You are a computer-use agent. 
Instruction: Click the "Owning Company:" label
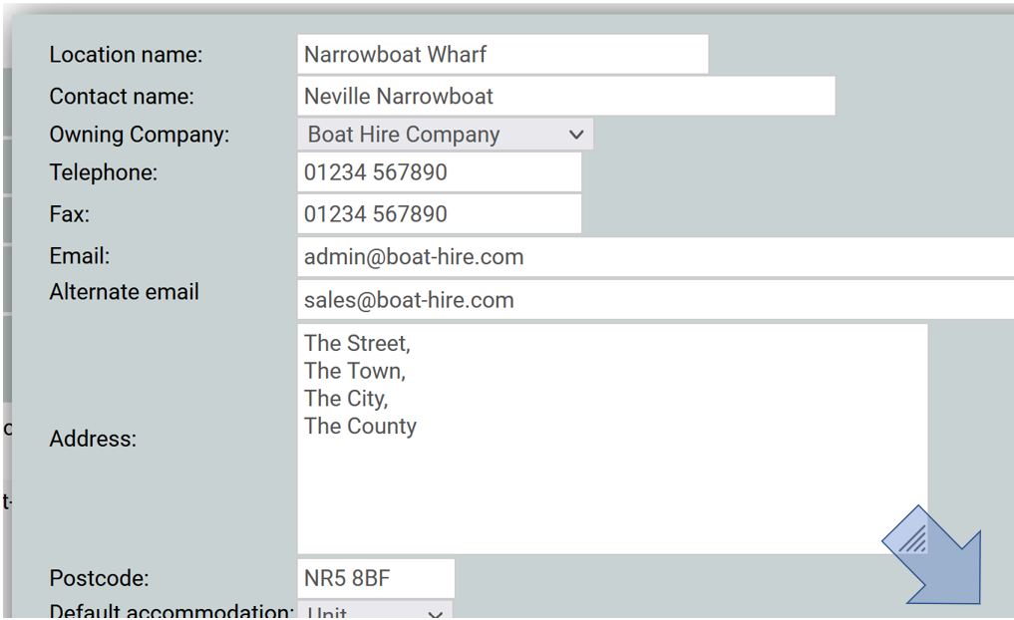[x=139, y=135]
